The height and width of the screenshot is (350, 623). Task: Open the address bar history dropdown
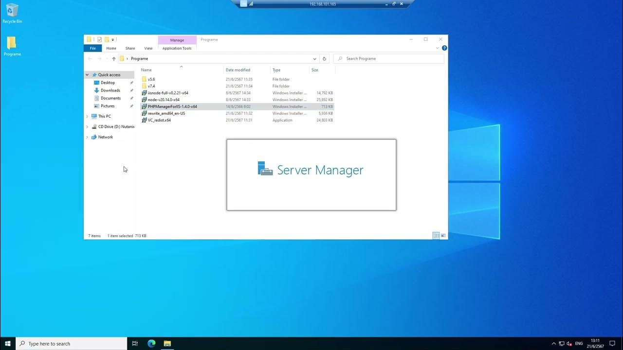(x=314, y=59)
